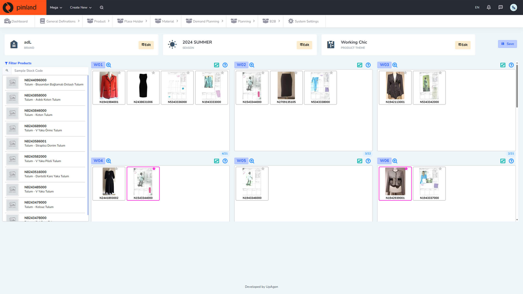Expand the Mega dropdown menu
523x294 pixels.
[56, 7]
